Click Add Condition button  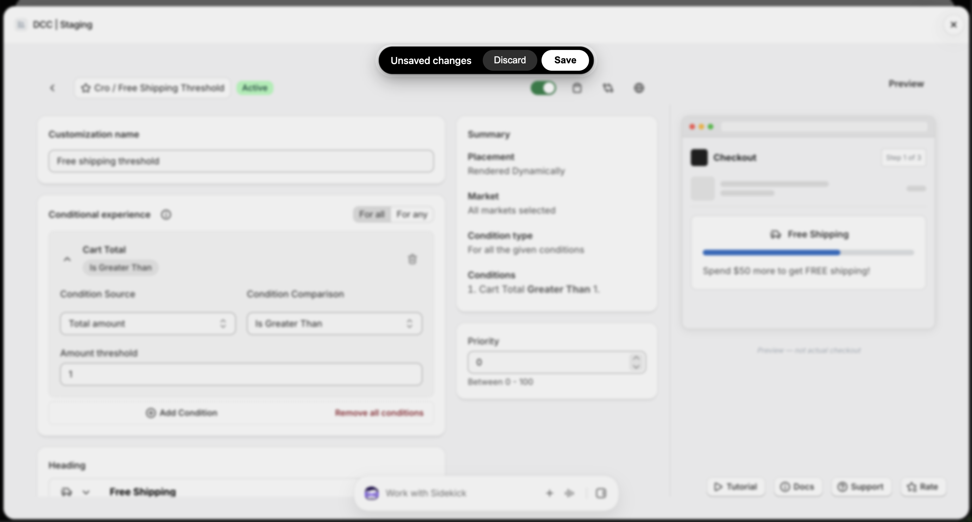[x=182, y=413]
